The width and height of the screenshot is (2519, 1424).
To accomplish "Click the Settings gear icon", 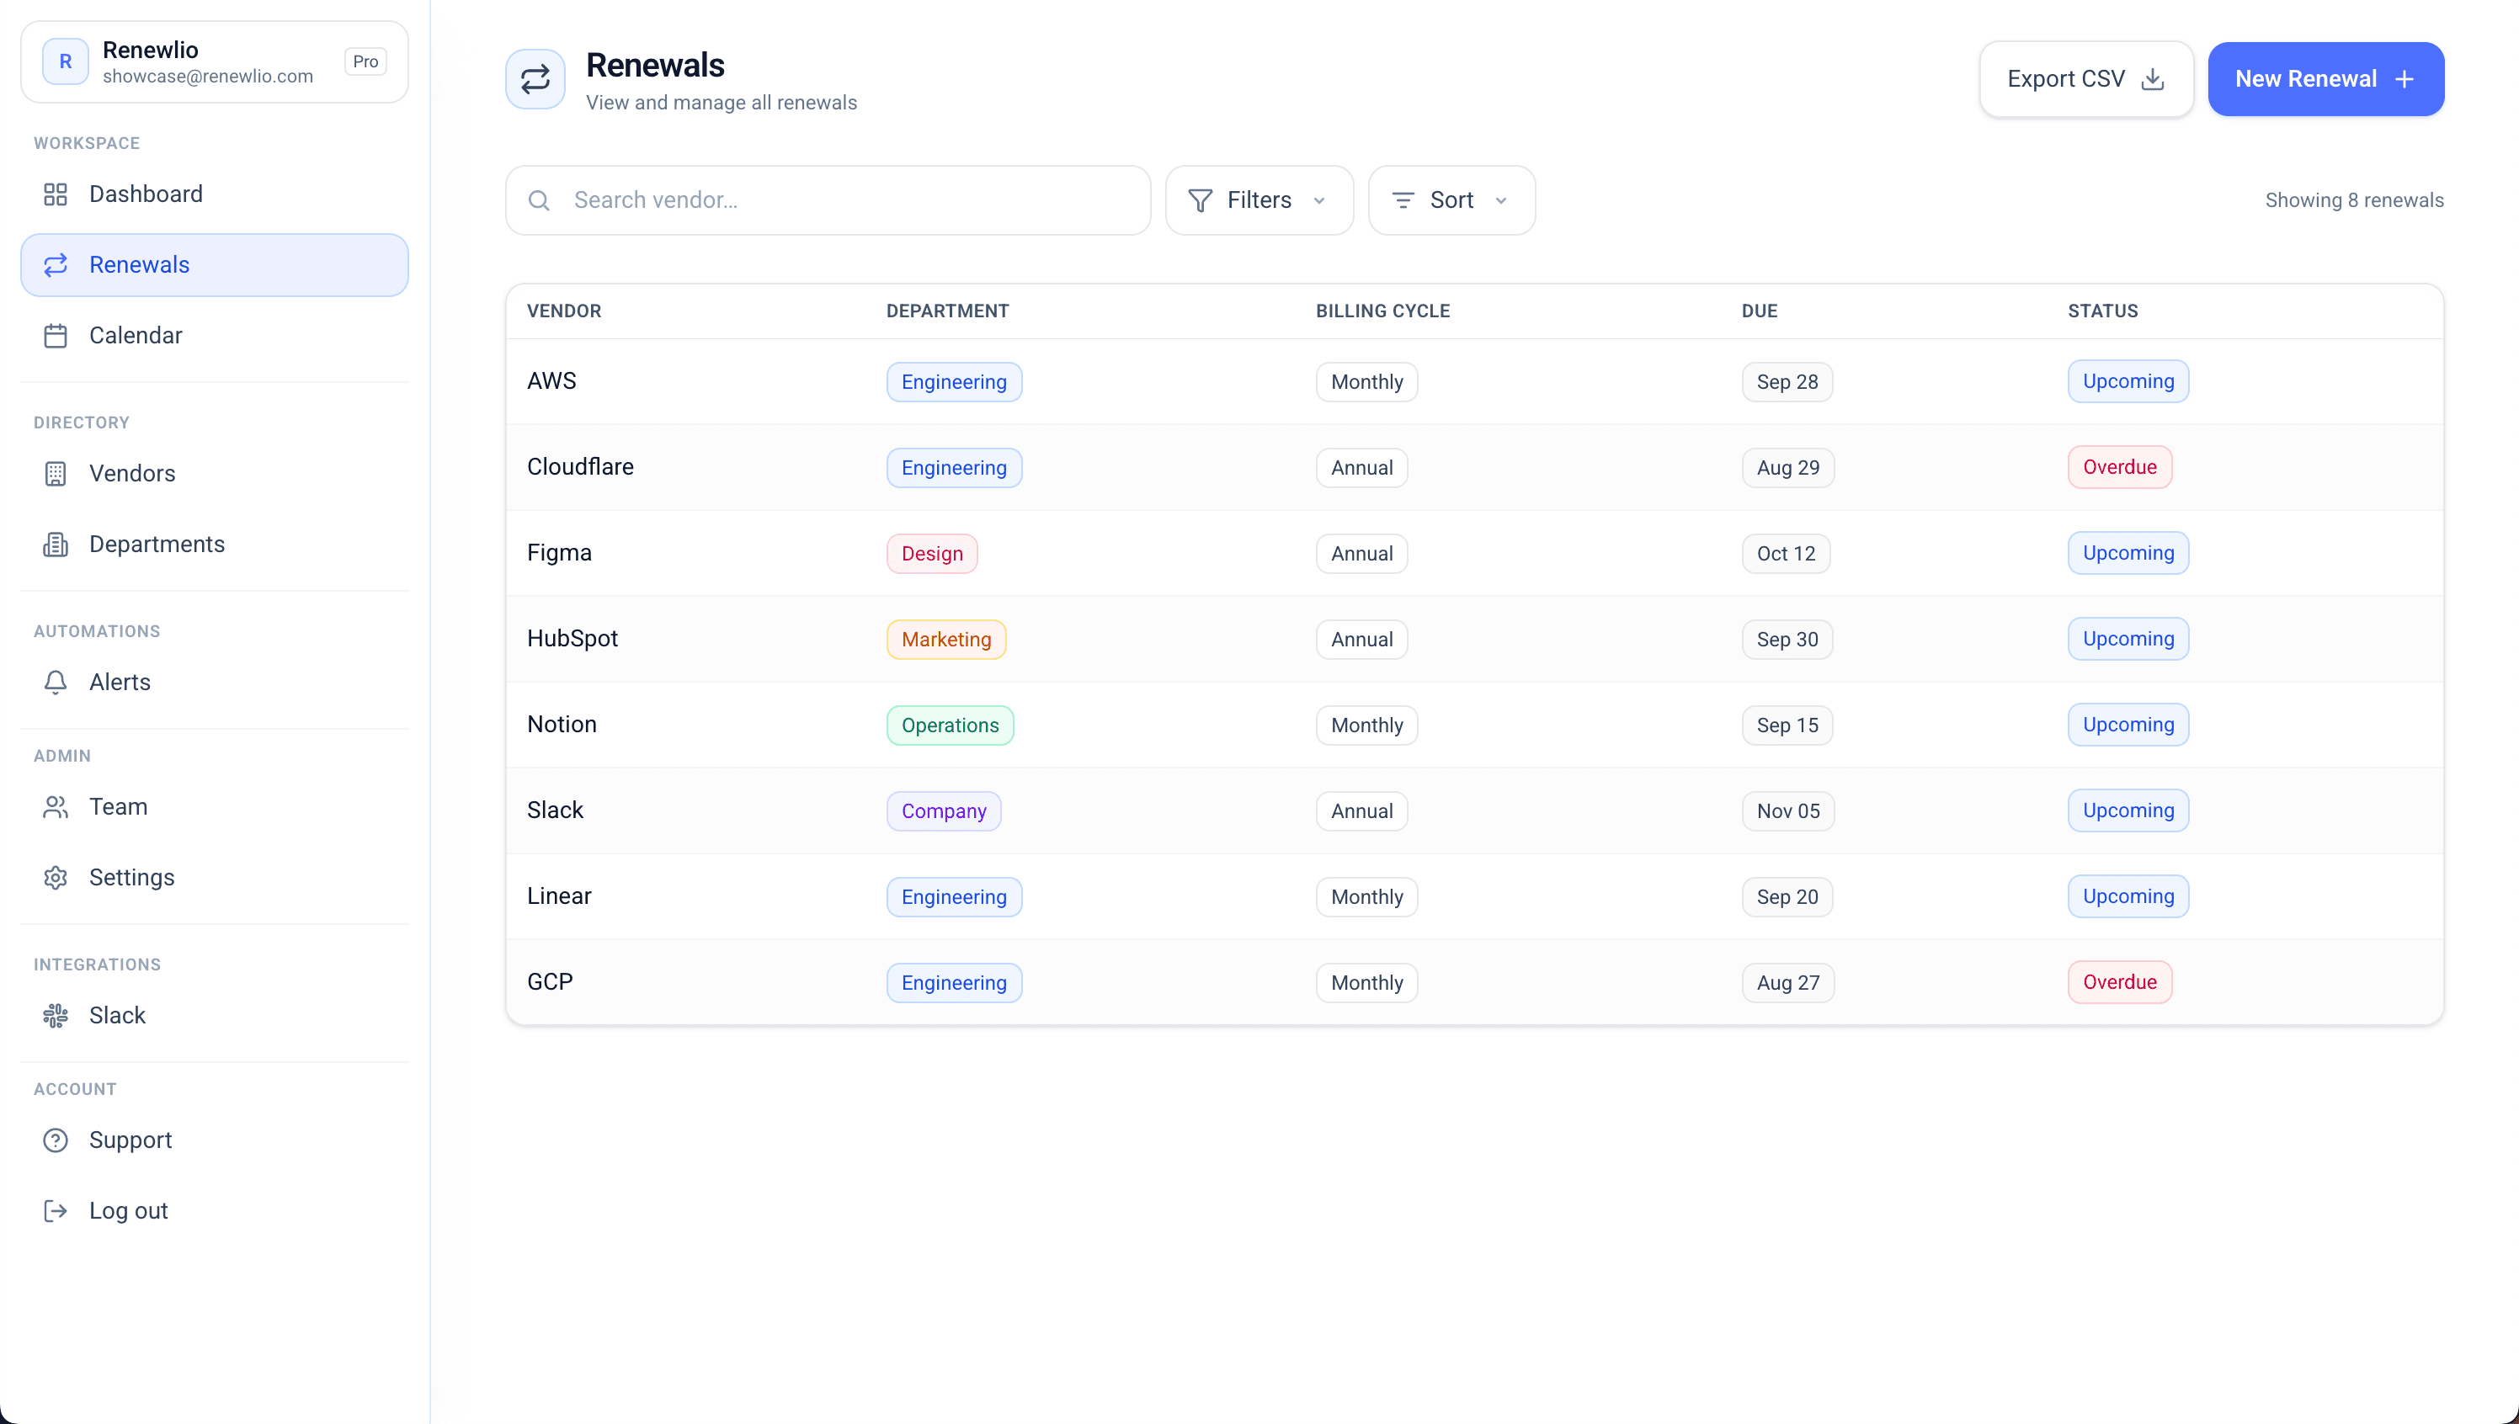I will [56, 877].
